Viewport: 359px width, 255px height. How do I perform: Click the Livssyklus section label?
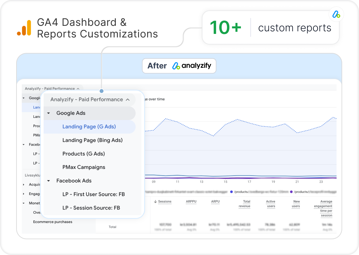[33, 176]
